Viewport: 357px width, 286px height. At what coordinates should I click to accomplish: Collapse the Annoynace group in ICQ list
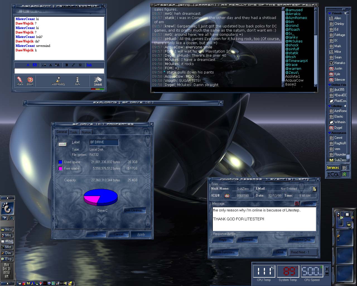[x=329, y=133]
